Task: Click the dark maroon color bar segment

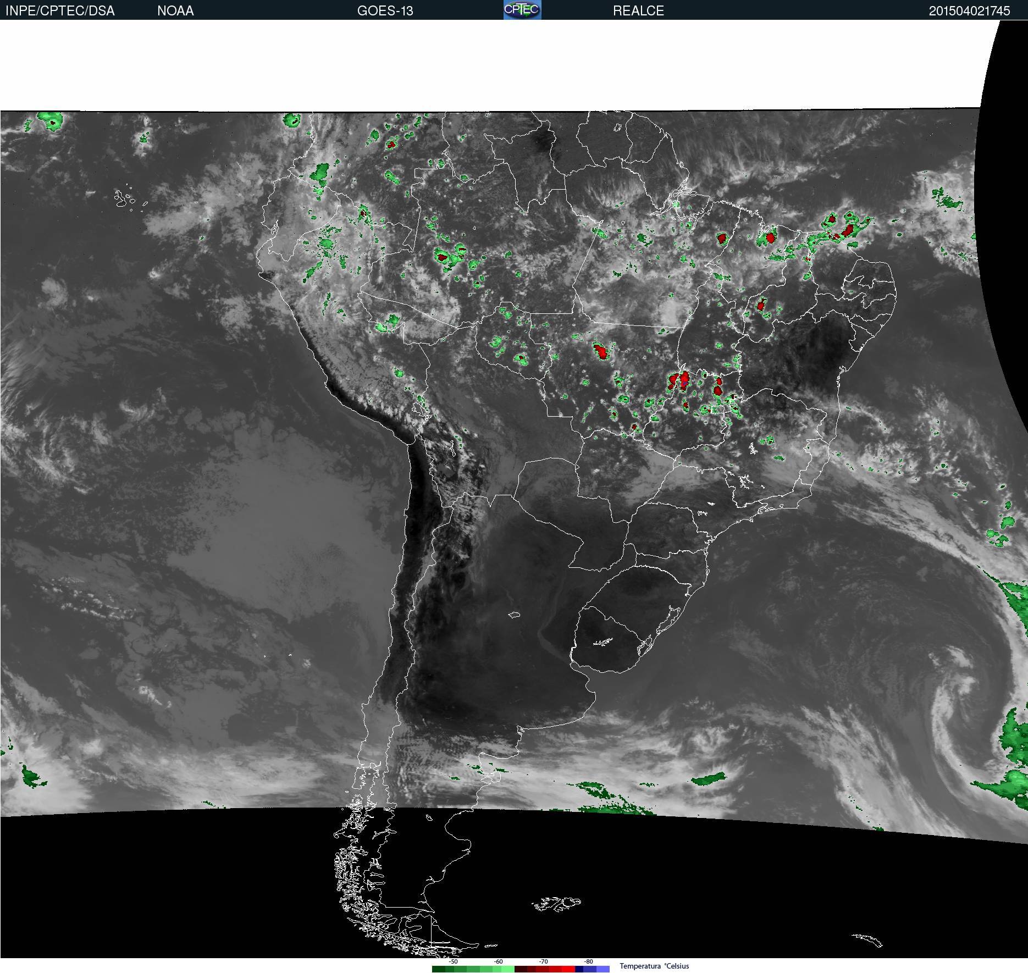Action: pyautogui.click(x=521, y=969)
